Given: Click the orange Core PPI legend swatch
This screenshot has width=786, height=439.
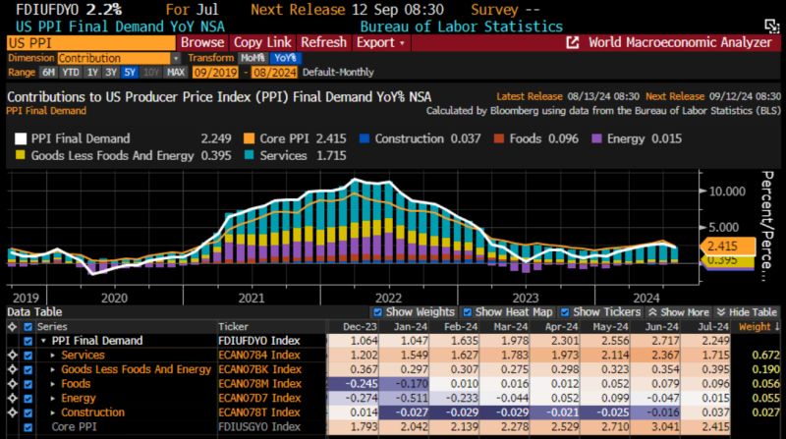Looking at the screenshot, I should (x=250, y=138).
